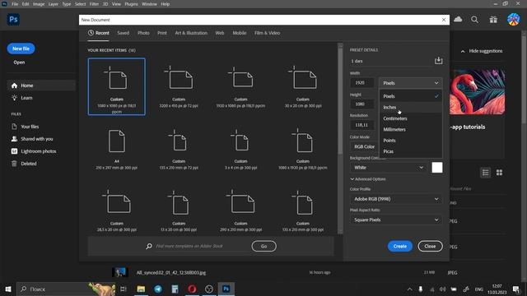Select the A4 210 x 297 mm preset
Image resolution: width=527 pixels, height=296 pixels.
tap(117, 149)
